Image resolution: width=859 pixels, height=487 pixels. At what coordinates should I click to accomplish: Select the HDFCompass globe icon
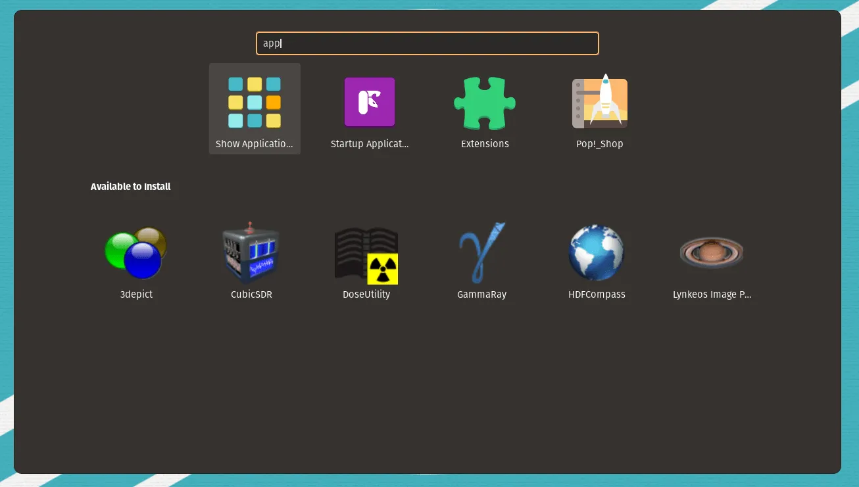597,253
